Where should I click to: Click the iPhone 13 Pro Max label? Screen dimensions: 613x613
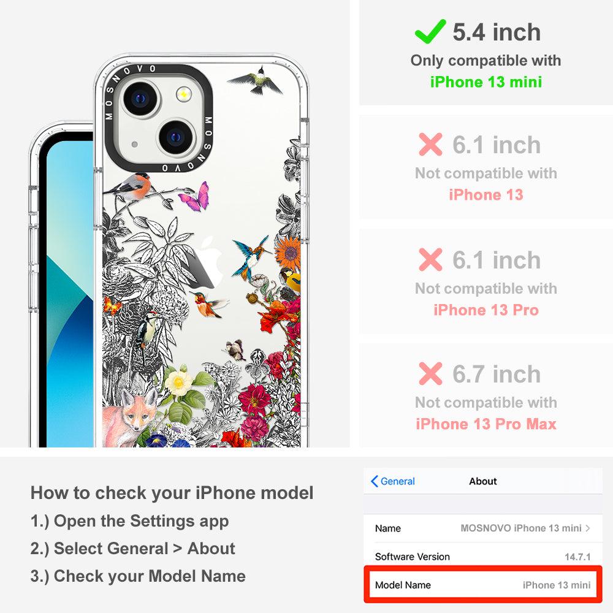click(x=486, y=424)
